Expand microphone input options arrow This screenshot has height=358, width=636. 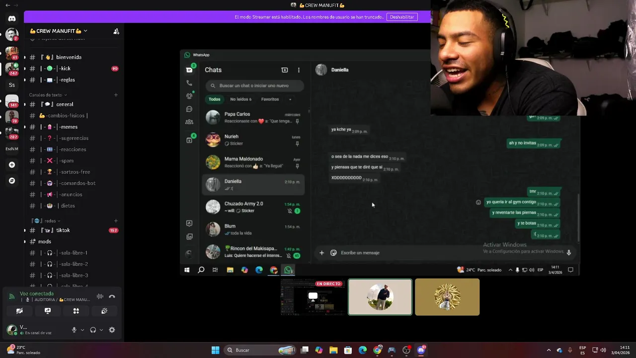[82, 330]
